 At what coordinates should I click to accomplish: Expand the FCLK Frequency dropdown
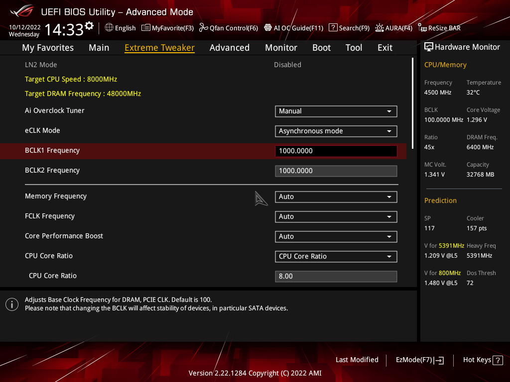pos(336,217)
